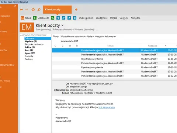Screen dimensions: 177x133
Task: Click the O column header
Action: tap(55, 46)
